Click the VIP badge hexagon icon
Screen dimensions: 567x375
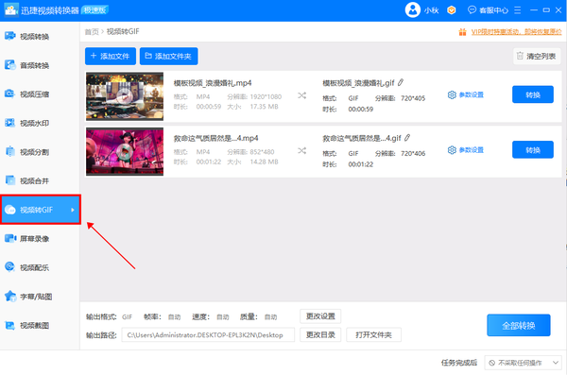[452, 10]
